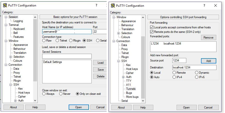Screen dimensions: 225x113
Task: Click the question mark help in right window
Action: point(204,5)
